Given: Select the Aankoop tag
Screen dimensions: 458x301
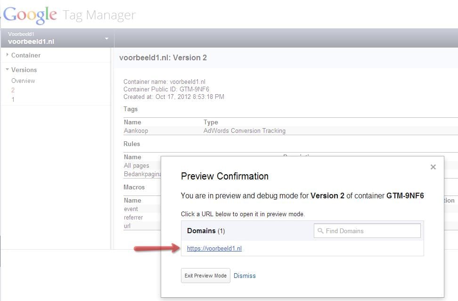Looking at the screenshot, I should pyautogui.click(x=136, y=131).
